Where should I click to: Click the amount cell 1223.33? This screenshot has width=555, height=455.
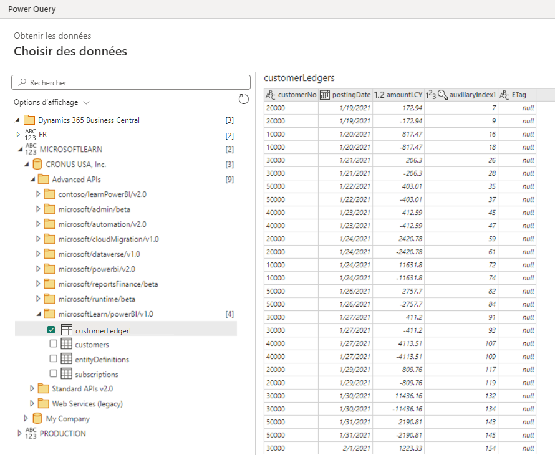pos(398,448)
